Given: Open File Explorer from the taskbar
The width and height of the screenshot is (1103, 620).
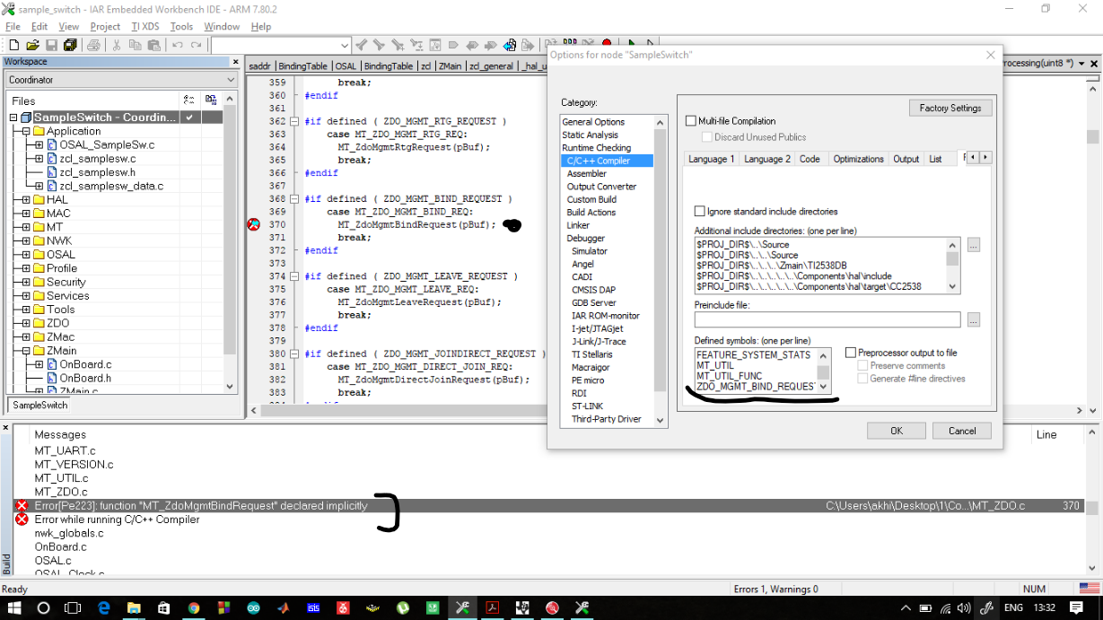Looking at the screenshot, I should (134, 607).
